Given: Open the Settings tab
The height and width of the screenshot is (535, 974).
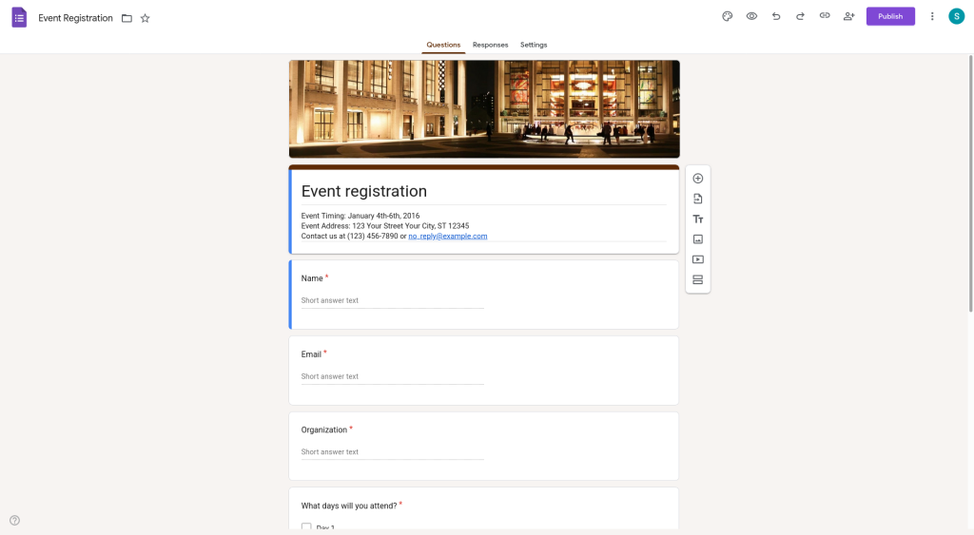Looking at the screenshot, I should pyautogui.click(x=534, y=45).
